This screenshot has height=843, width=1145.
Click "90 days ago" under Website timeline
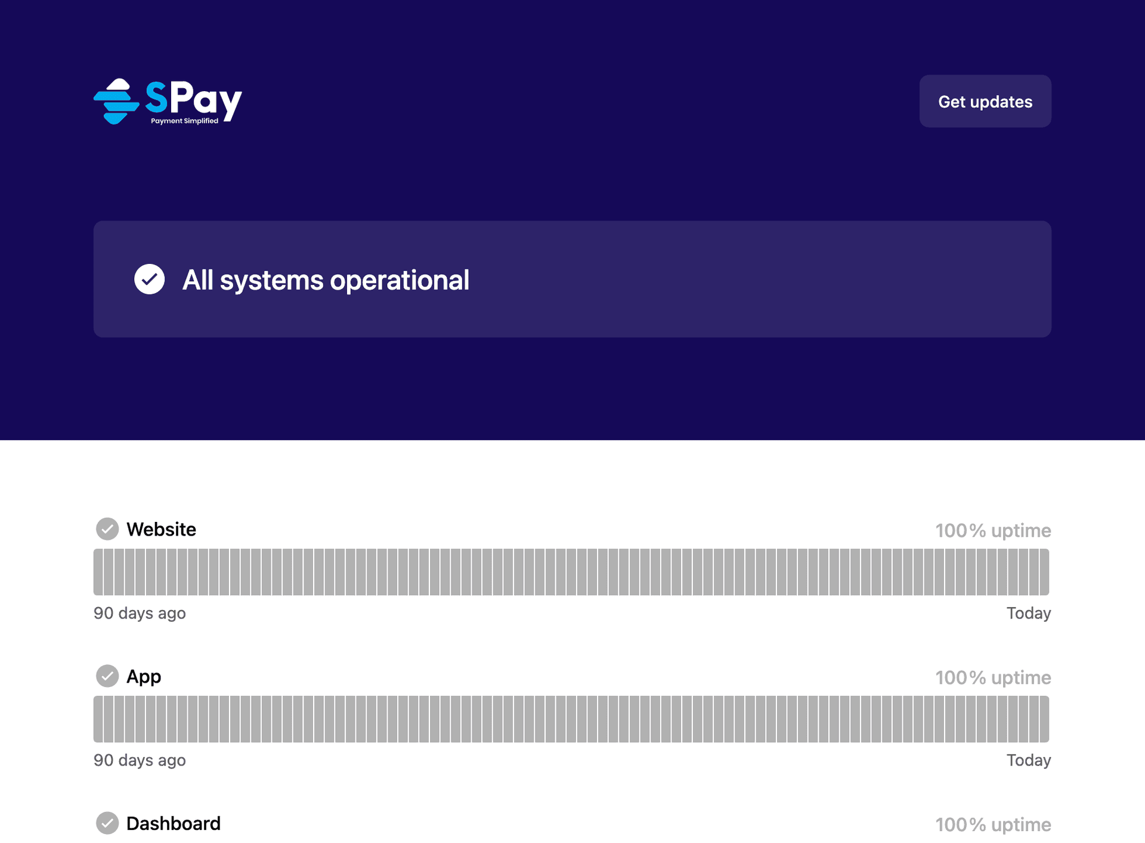[140, 613]
